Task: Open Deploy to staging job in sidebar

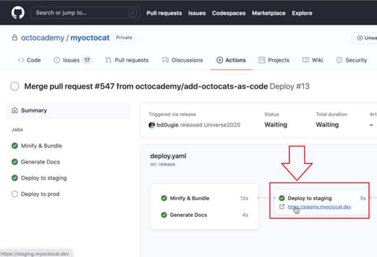Action: pyautogui.click(x=44, y=178)
